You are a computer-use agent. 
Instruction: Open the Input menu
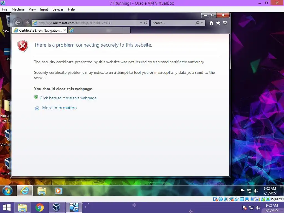pyautogui.click(x=44, y=9)
